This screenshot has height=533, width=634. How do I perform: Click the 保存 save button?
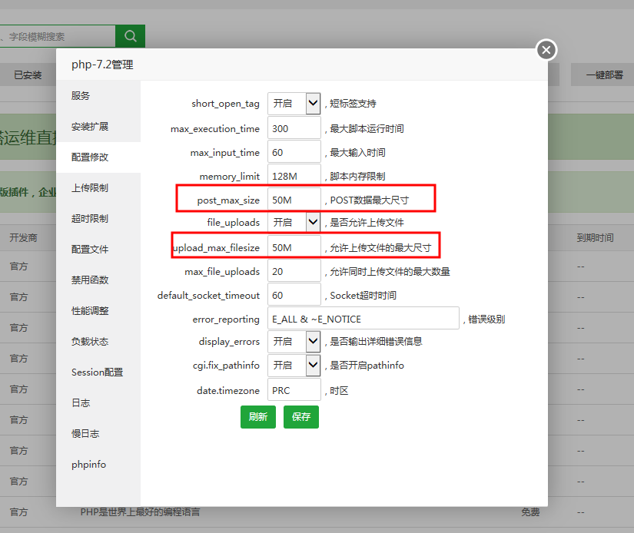pyautogui.click(x=300, y=417)
